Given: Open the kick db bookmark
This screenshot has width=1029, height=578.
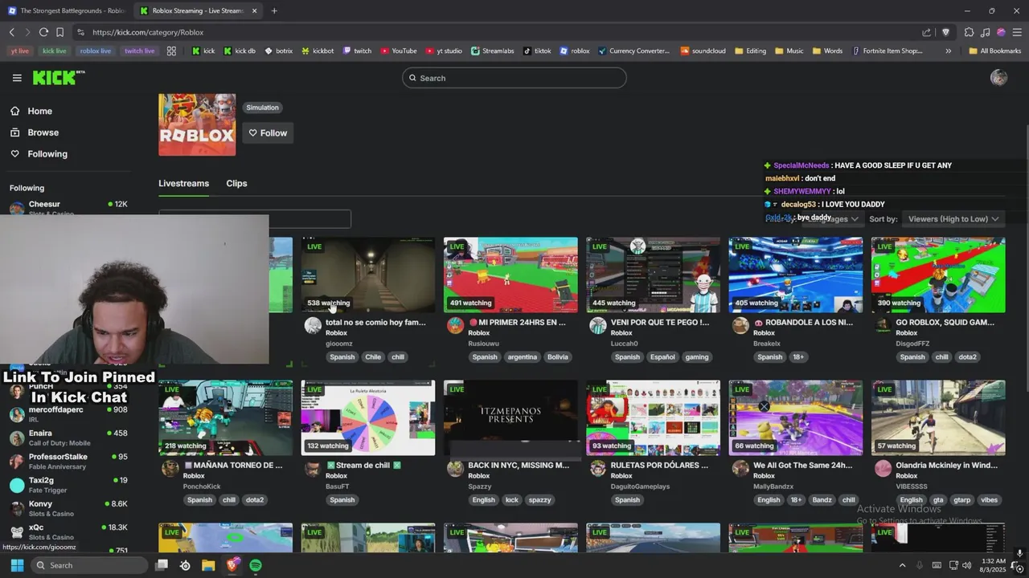Looking at the screenshot, I should (240, 51).
